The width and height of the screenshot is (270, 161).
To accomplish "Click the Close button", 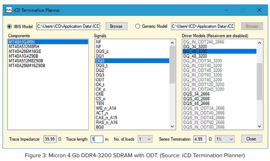I will click(251, 139).
